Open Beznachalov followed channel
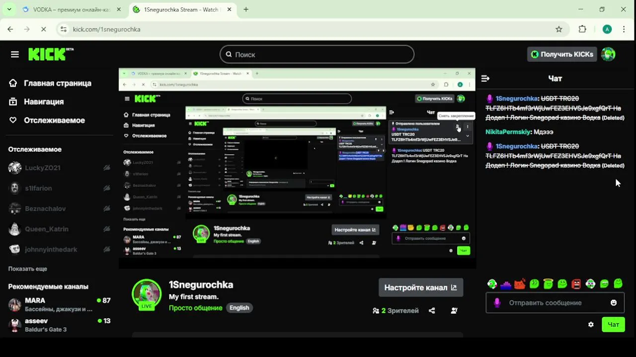Screen dimensions: 636x357 [x=59, y=209]
